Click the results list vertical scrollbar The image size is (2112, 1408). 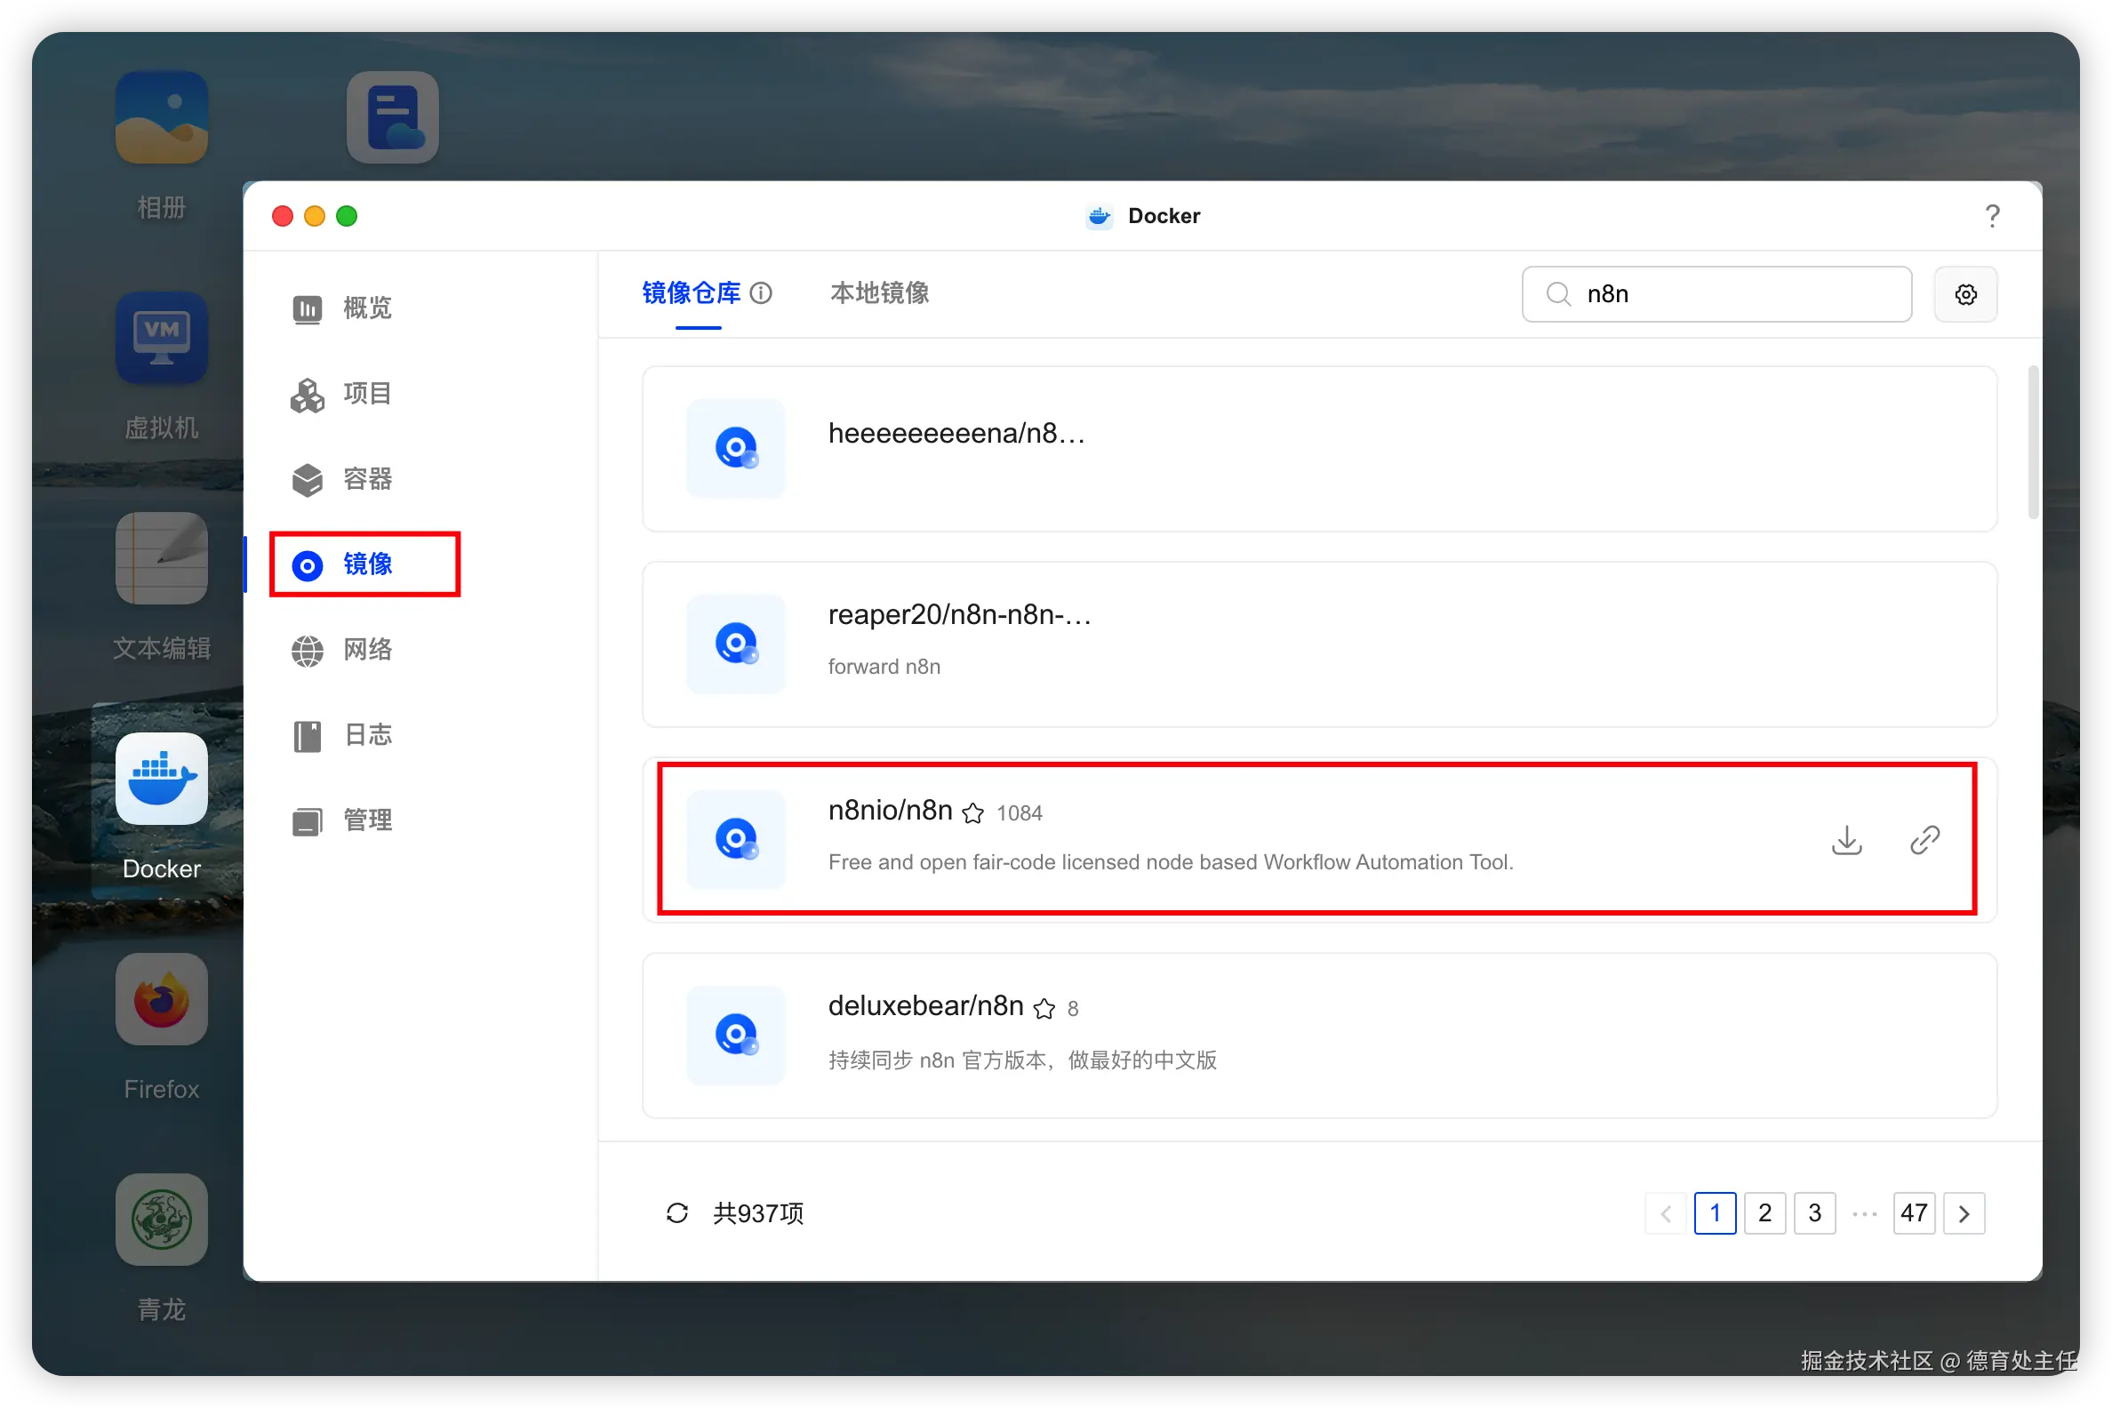[x=2032, y=444]
